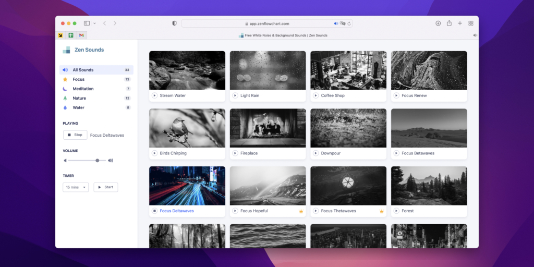
Task: Click the Forest thumbnail image
Action: click(x=429, y=186)
